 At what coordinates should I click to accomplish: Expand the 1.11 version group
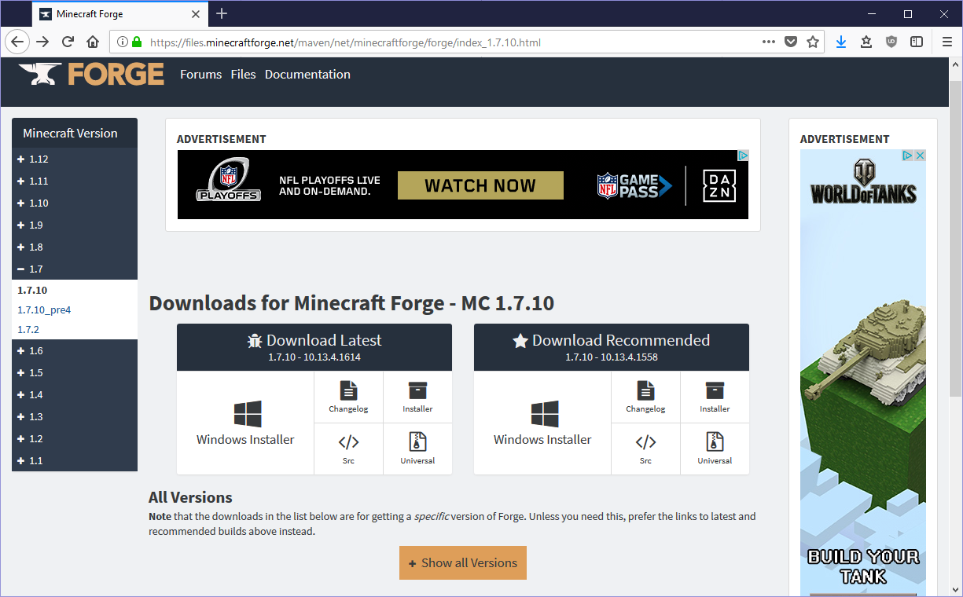[x=75, y=181]
